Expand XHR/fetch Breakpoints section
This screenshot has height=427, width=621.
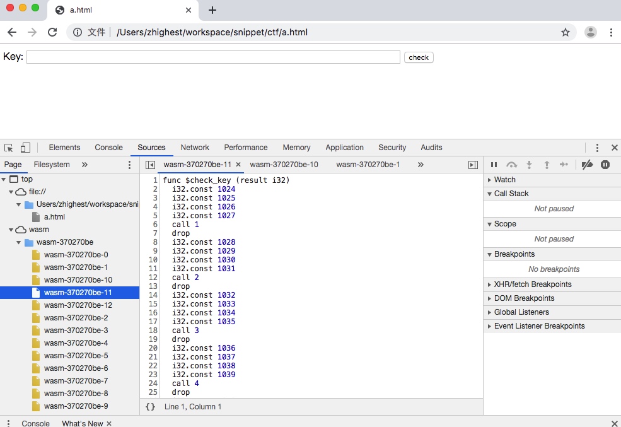tap(532, 284)
